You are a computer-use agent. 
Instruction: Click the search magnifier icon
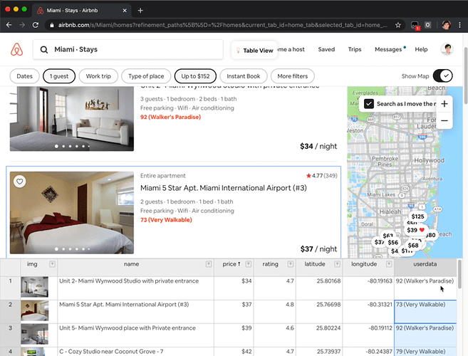(x=44, y=50)
